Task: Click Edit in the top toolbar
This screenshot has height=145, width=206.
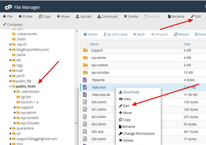Action: pyautogui.click(x=196, y=16)
